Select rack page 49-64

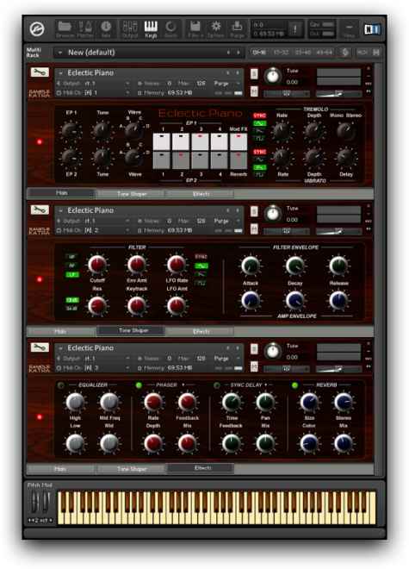pos(324,53)
